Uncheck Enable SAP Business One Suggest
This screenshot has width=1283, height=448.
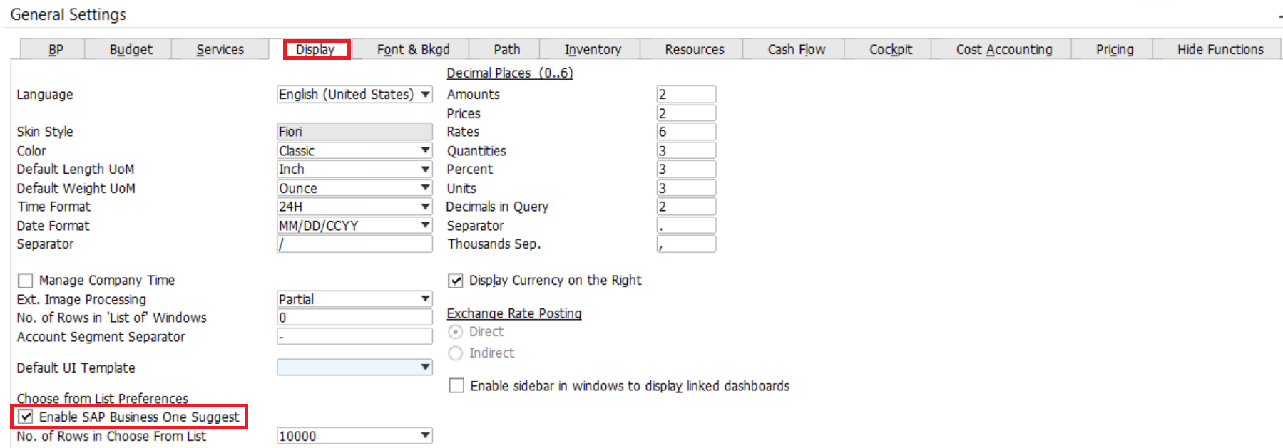pyautogui.click(x=26, y=417)
